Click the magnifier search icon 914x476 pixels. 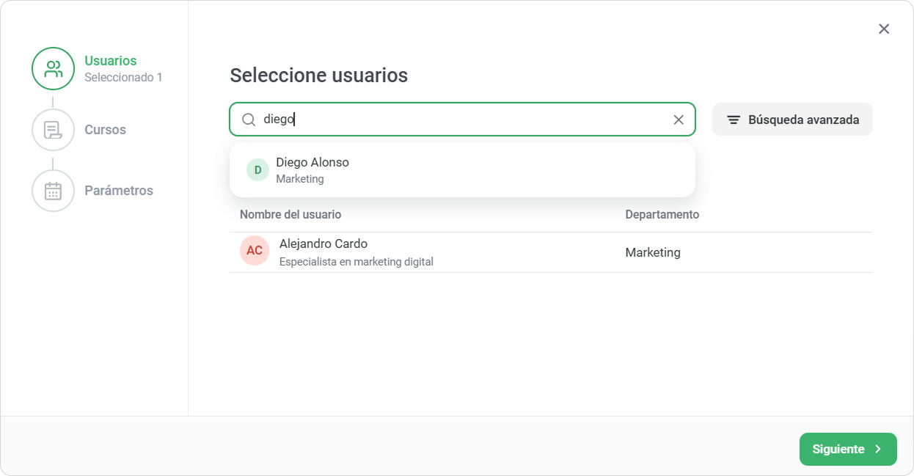(249, 120)
